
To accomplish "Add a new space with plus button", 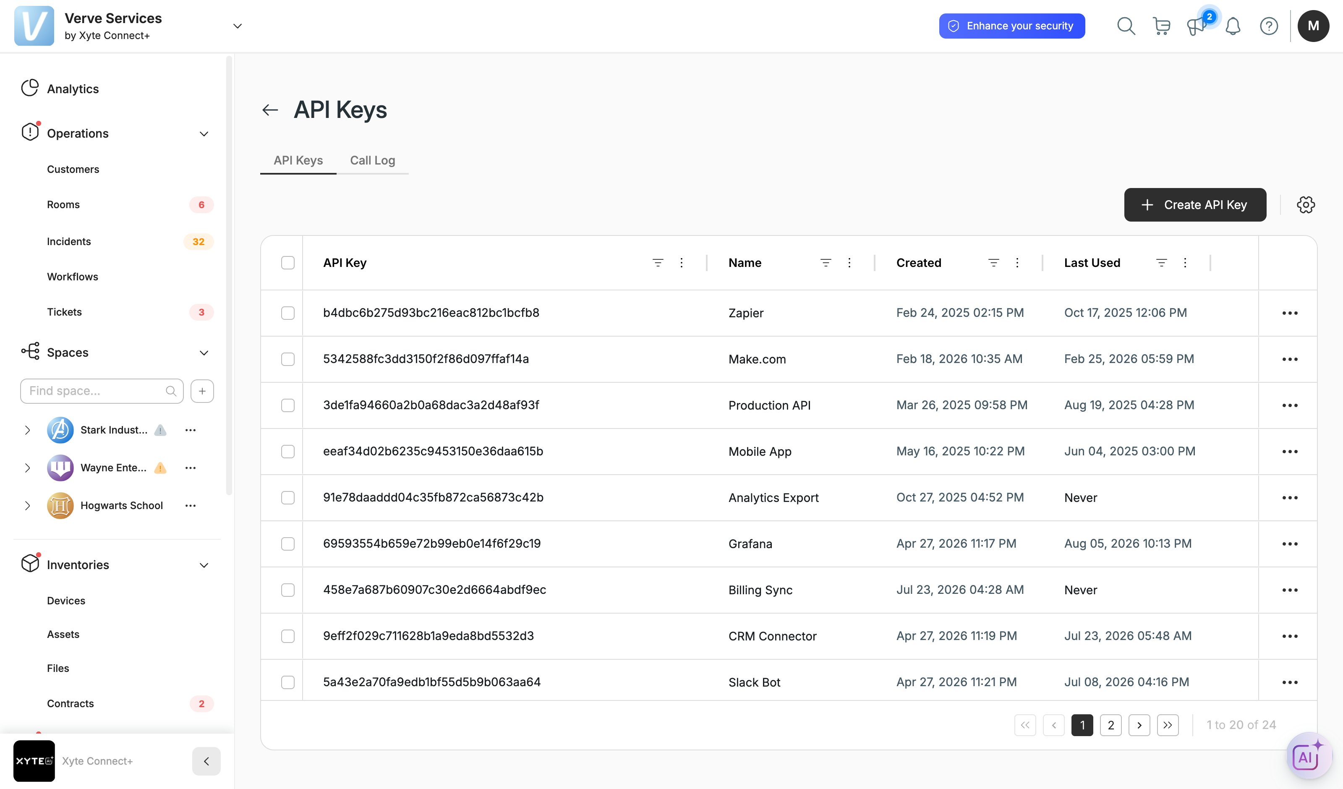I will click(202, 391).
